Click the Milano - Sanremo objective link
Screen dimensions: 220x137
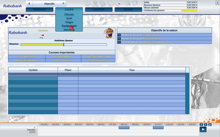tap(151, 38)
